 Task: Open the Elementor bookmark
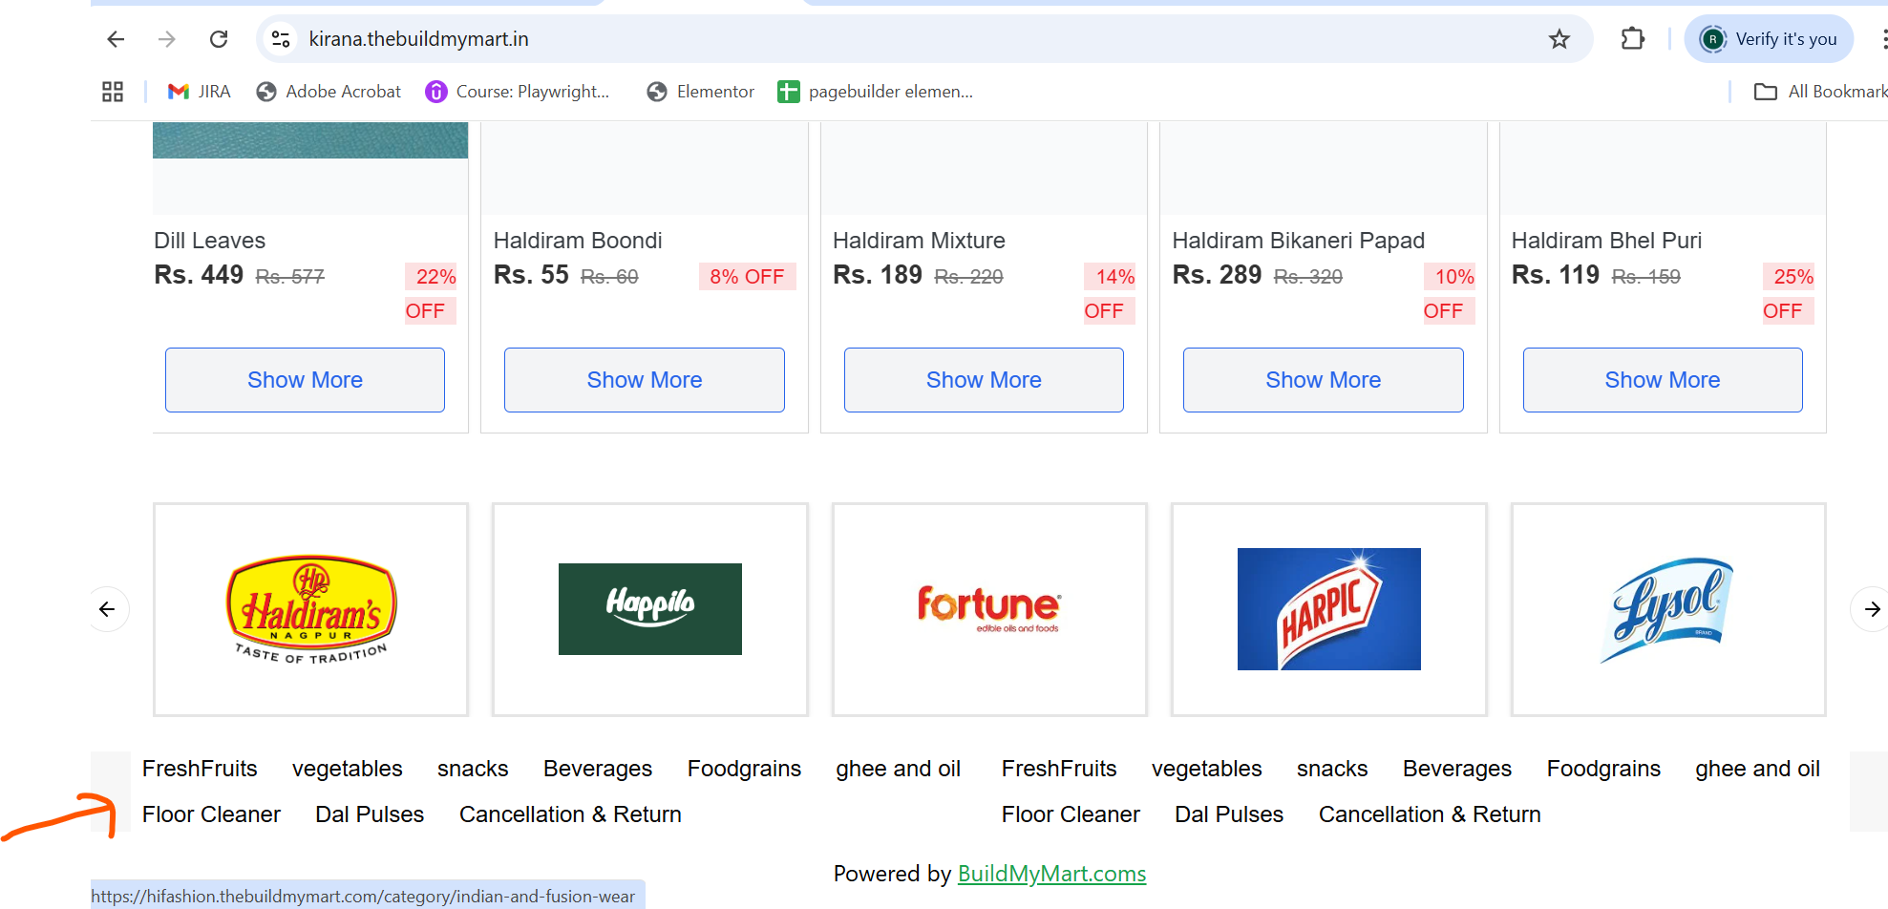click(701, 92)
